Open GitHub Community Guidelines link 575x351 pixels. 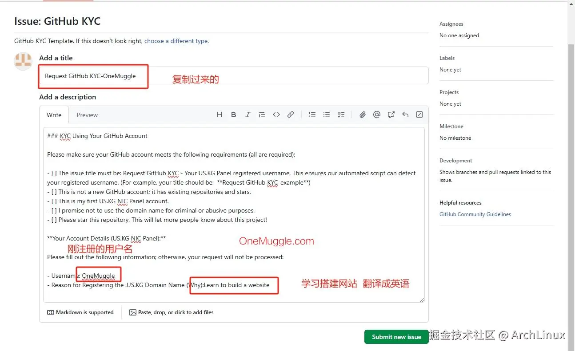tap(475, 214)
